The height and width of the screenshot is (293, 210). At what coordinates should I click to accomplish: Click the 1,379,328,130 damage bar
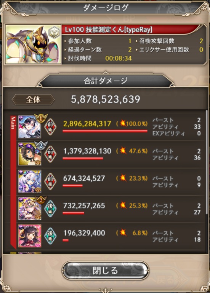tap(83, 158)
